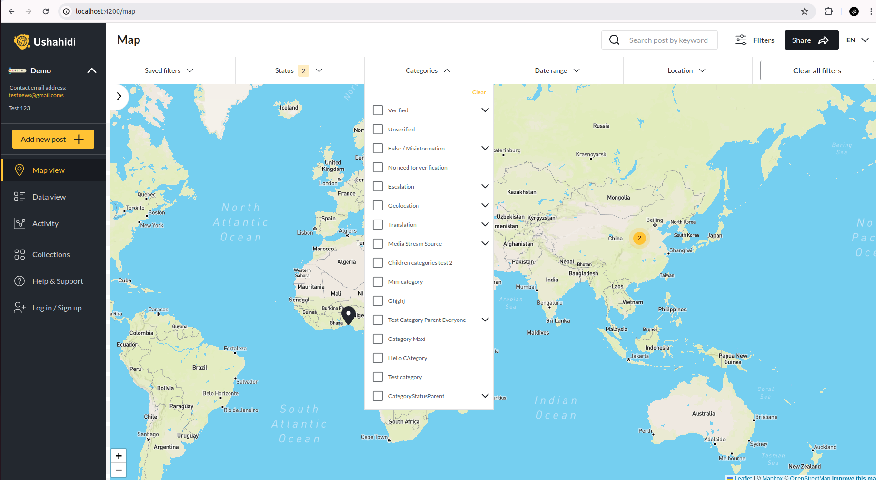876x480 pixels.
Task: Bookmark this page with the star icon
Action: (x=805, y=11)
